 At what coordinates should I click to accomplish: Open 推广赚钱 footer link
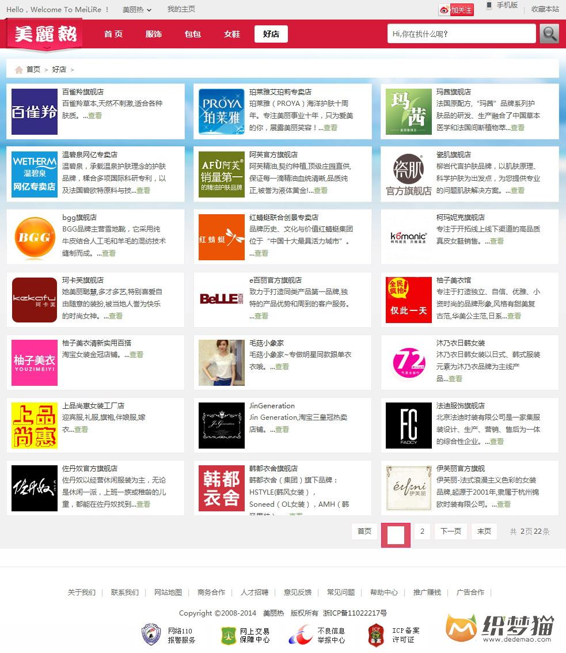427,592
